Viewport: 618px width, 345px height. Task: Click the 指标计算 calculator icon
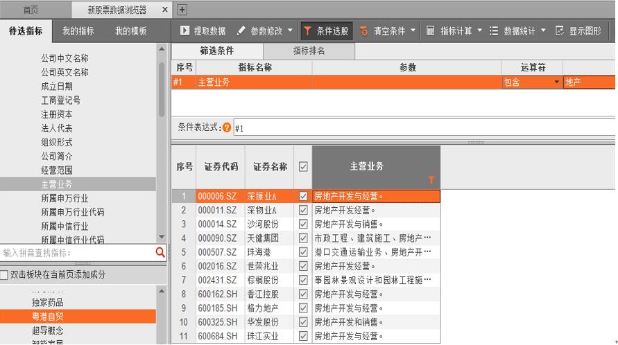(431, 31)
